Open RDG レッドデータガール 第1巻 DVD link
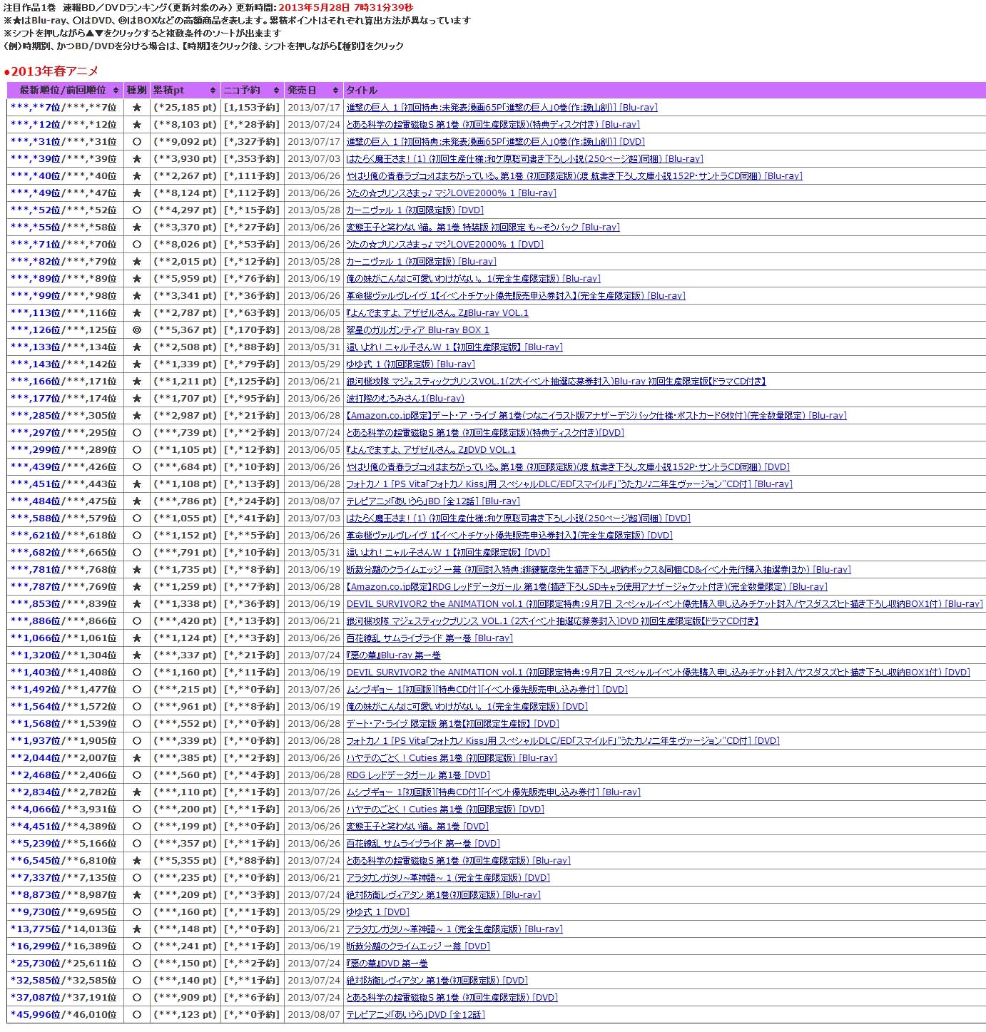 click(x=418, y=775)
